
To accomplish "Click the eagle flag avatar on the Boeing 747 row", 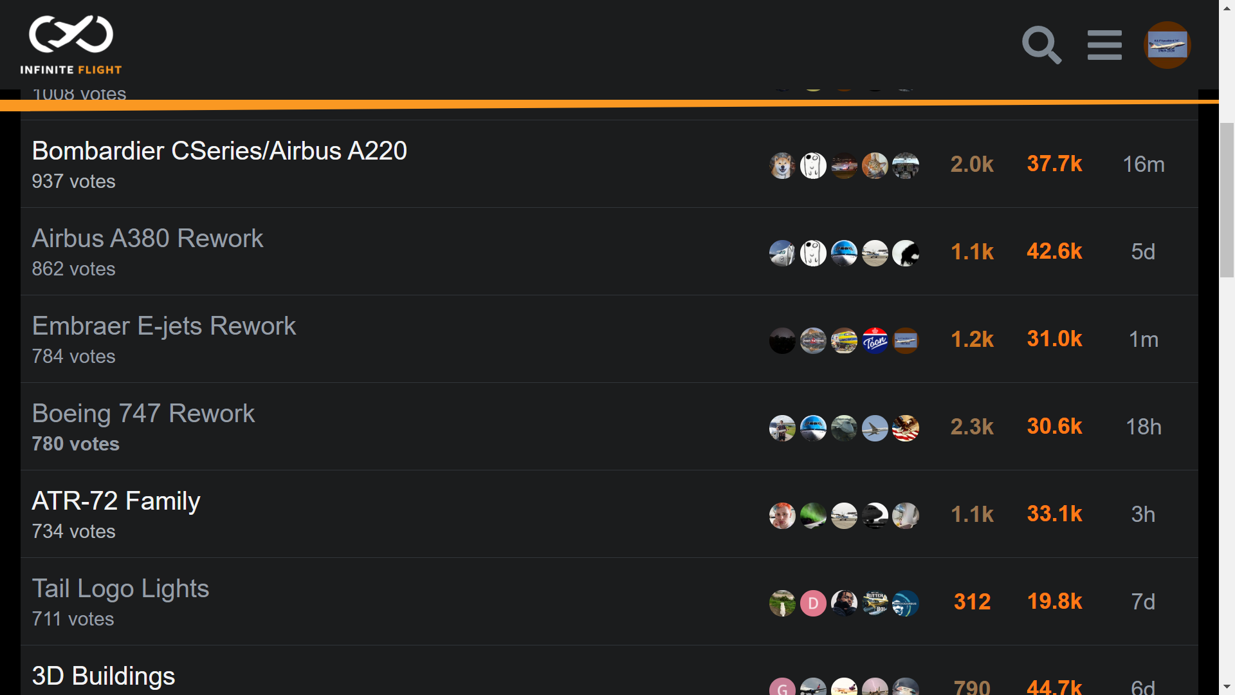I will [906, 428].
